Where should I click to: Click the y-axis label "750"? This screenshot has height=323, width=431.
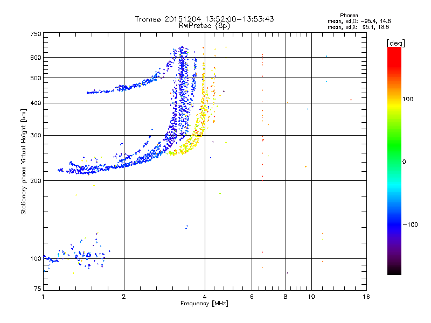(x=36, y=34)
